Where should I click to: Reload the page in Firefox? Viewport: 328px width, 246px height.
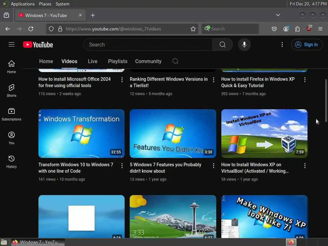31,29
